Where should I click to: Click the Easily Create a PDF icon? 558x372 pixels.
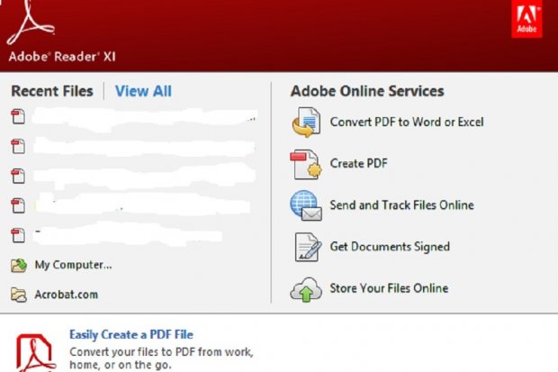[x=36, y=353]
